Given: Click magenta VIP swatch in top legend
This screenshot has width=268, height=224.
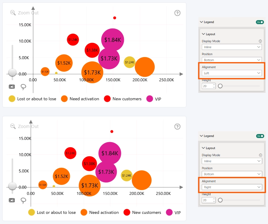Looking at the screenshot, I should (150, 99).
